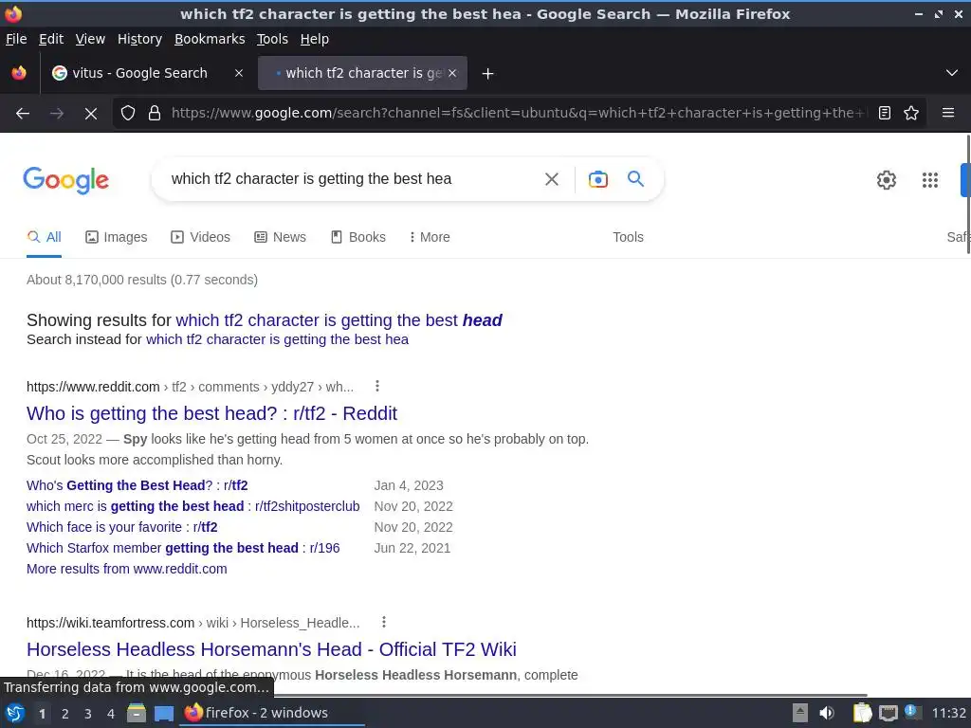The height and width of the screenshot is (728, 971).
Task: Click the show desktop taskbar icon
Action: (x=163, y=714)
